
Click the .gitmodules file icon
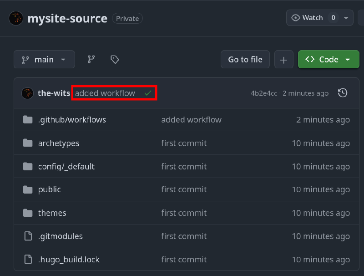(x=28, y=236)
